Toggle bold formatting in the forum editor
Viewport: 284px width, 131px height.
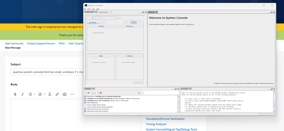pos(15,94)
